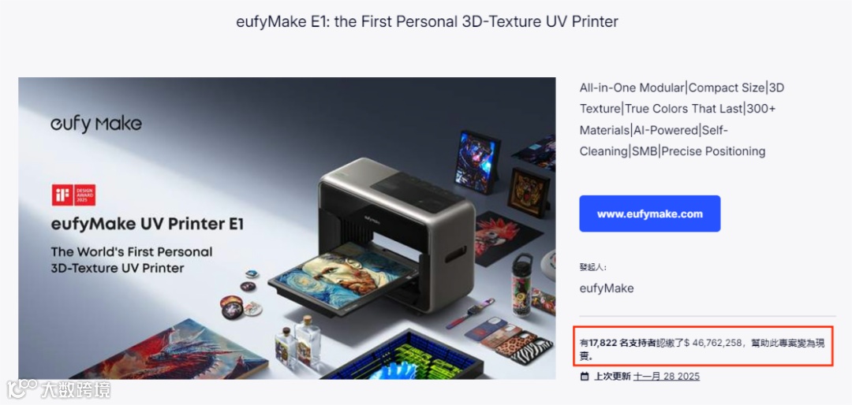
Task: Select the eufyMake creator name under 發起人
Action: point(607,288)
